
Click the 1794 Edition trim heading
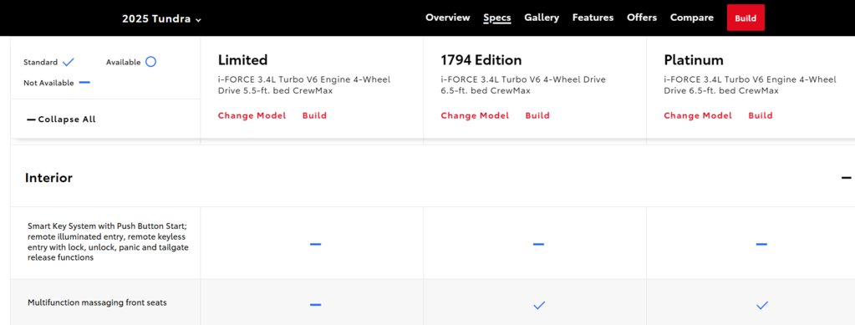point(481,60)
